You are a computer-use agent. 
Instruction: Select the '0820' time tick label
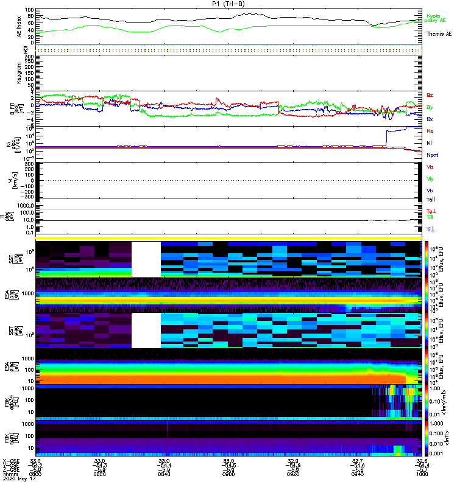(x=99, y=474)
